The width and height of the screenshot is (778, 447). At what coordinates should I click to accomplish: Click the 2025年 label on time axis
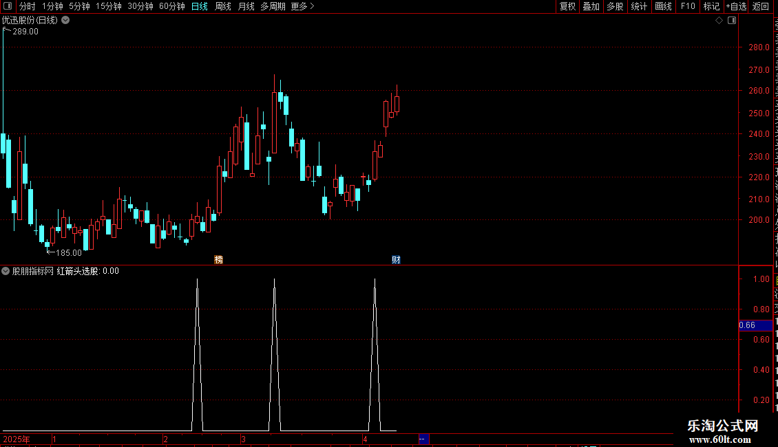(17, 439)
